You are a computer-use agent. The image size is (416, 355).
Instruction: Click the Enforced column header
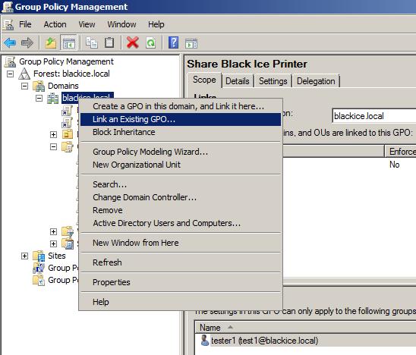pyautogui.click(x=401, y=152)
